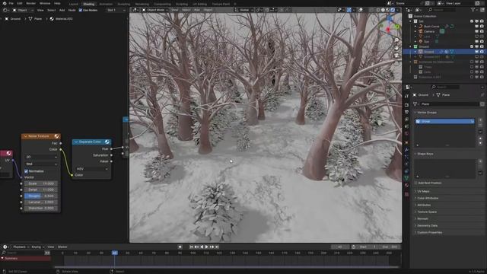Toggle the Ground collection exclude checkbox
The width and height of the screenshot is (487, 274).
coord(472,46)
